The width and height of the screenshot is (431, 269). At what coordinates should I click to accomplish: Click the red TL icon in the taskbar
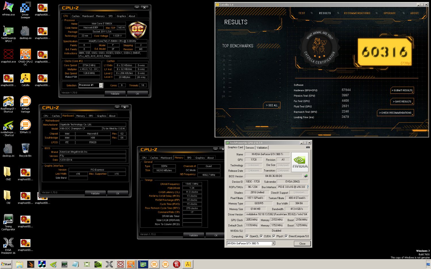tap(176, 264)
